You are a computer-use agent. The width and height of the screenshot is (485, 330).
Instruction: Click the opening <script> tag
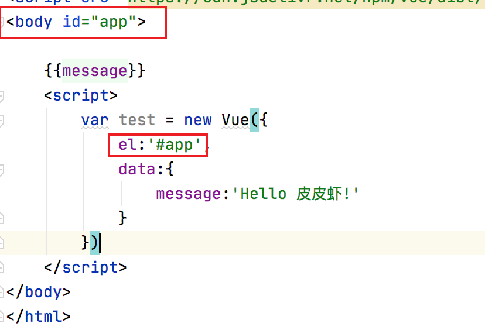81,95
